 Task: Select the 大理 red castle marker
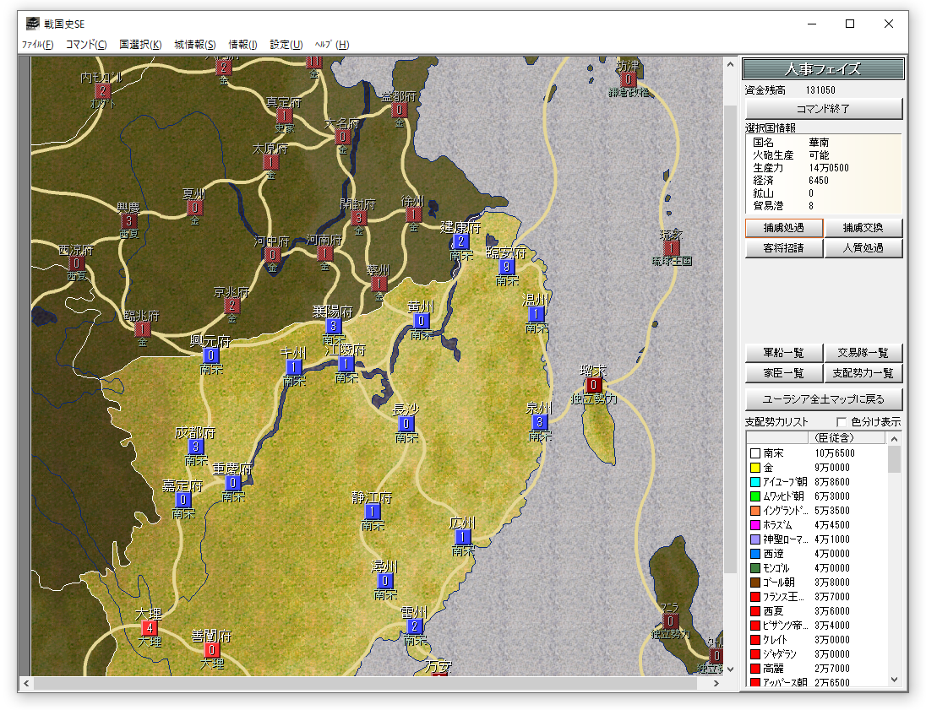tap(150, 627)
